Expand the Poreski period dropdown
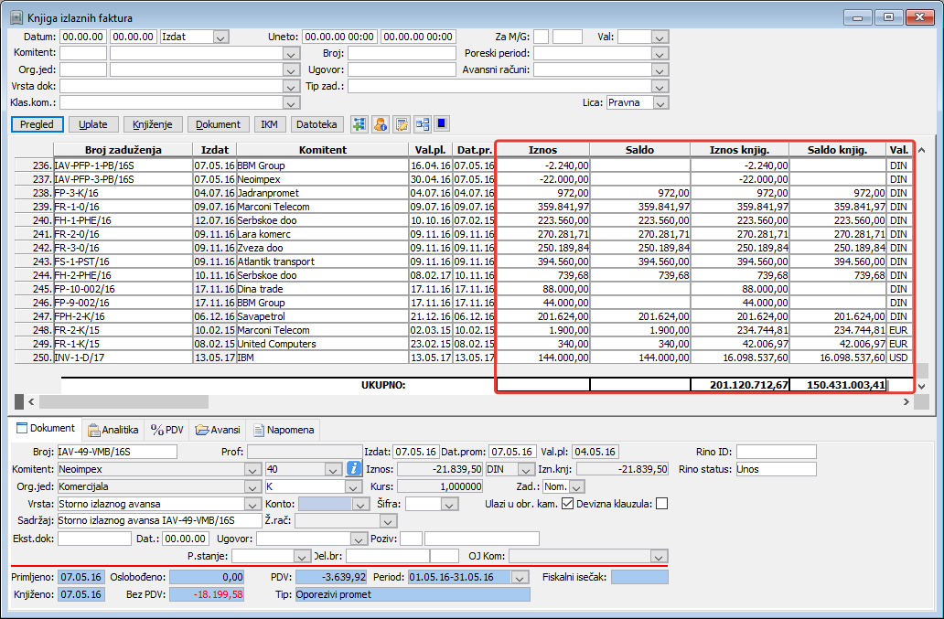Image resolution: width=944 pixels, height=619 pixels. pyautogui.click(x=660, y=53)
